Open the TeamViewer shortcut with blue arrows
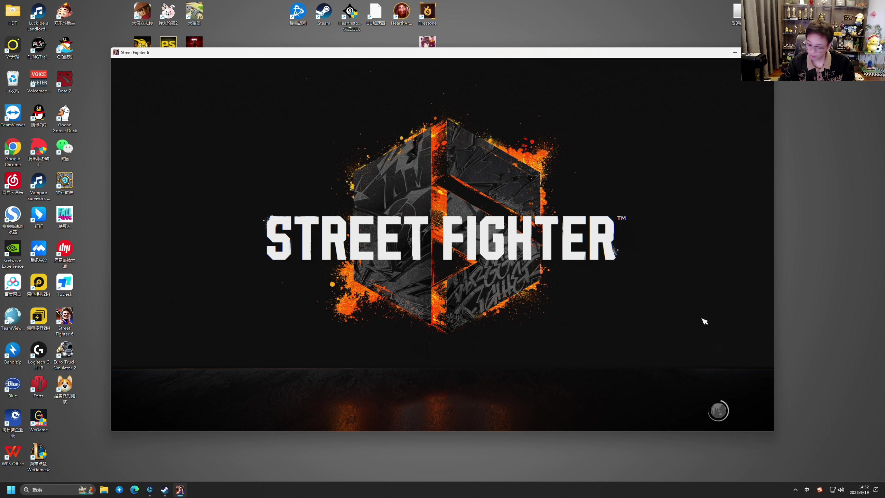885x498 pixels. (13, 116)
